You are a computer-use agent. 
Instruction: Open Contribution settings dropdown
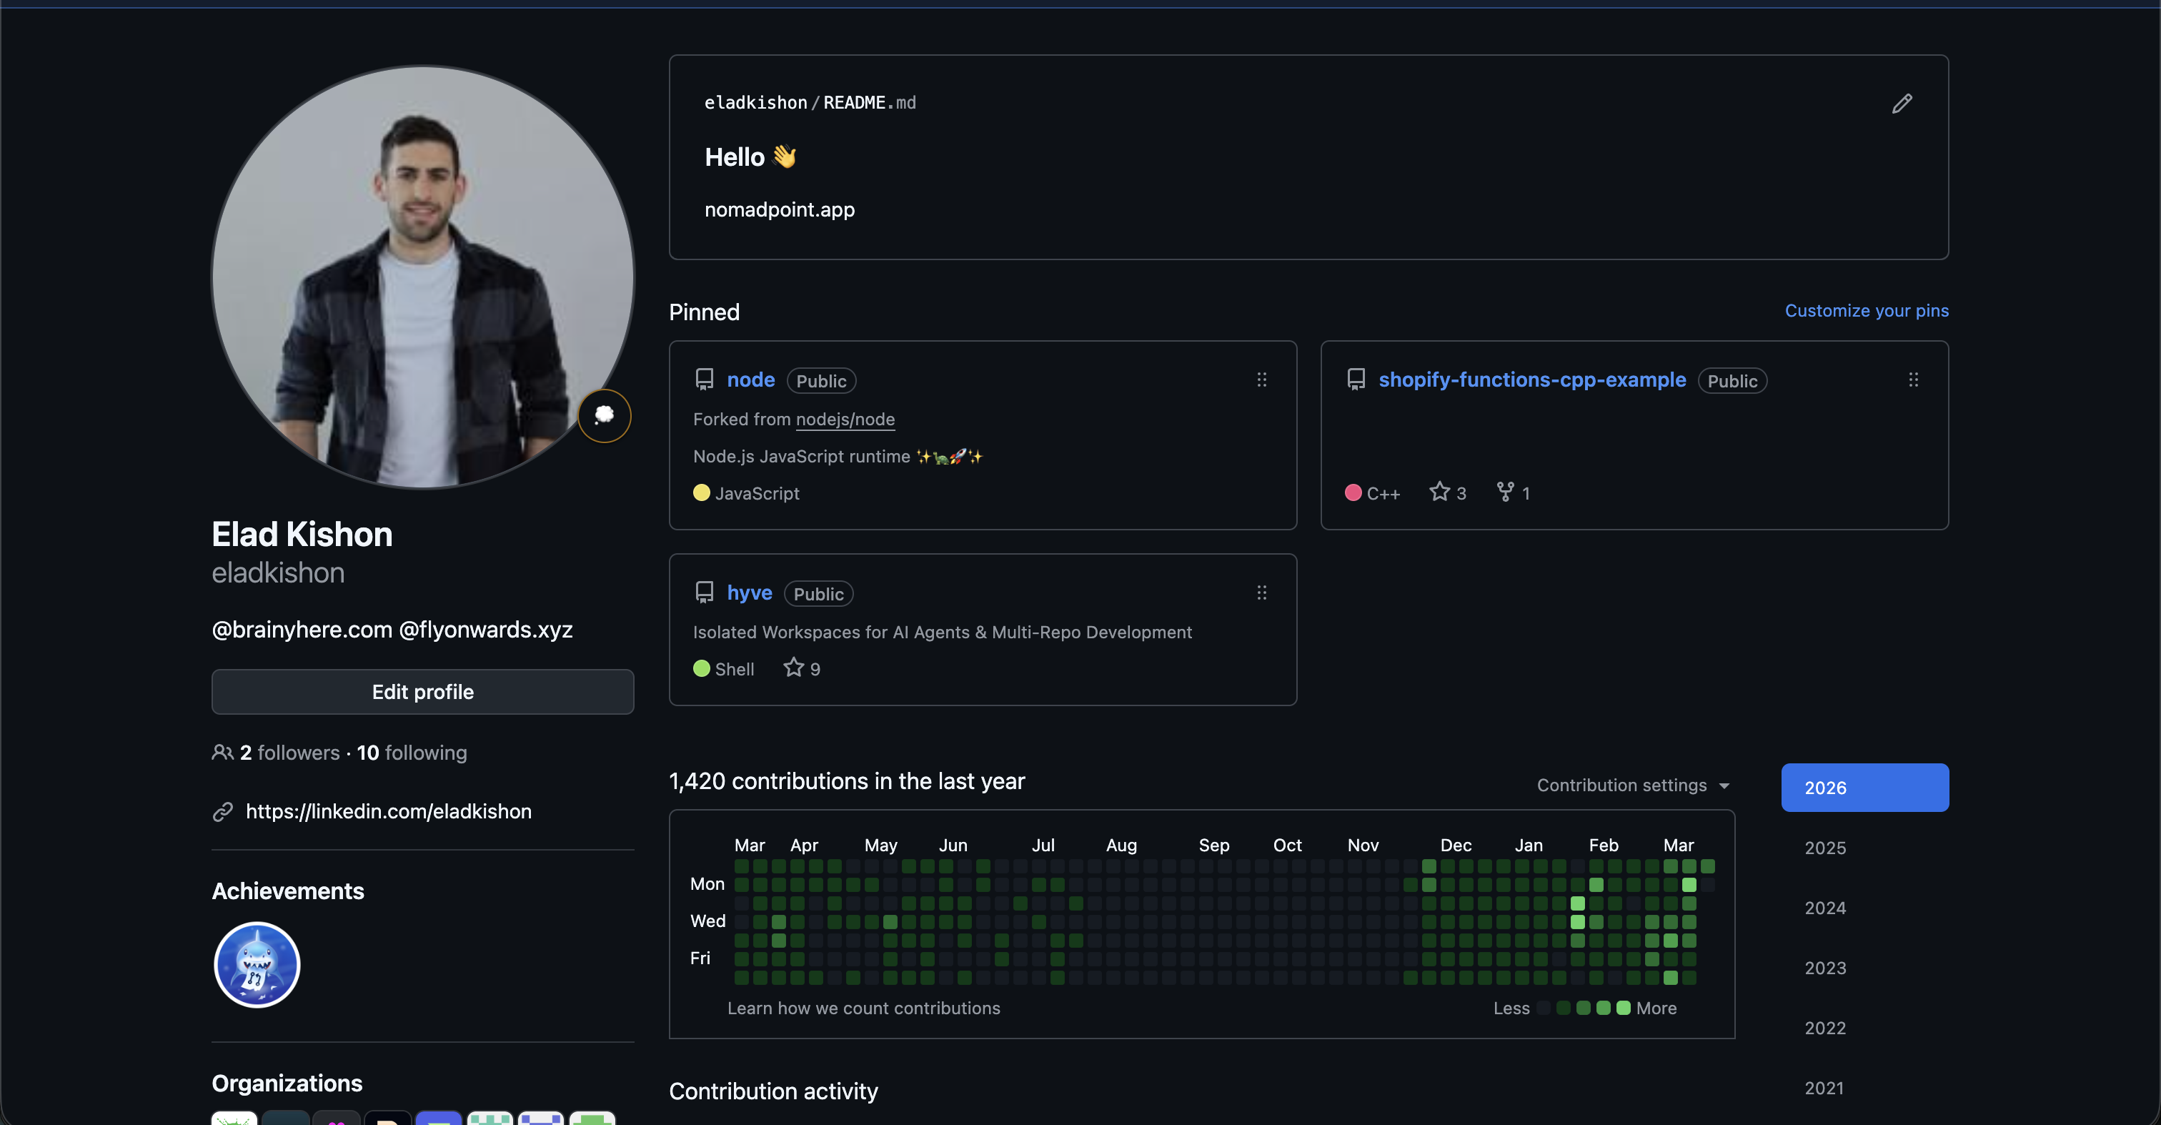(1631, 785)
